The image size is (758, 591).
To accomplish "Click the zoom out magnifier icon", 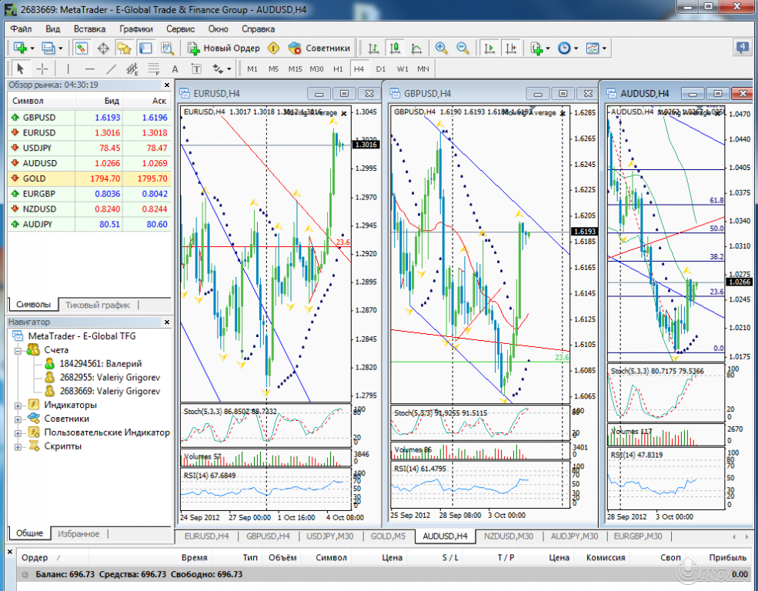I will [x=462, y=48].
